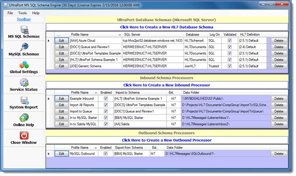The width and height of the screenshot is (296, 176).
Task: Select row arrow for Example Inbound
Action: 49,99
